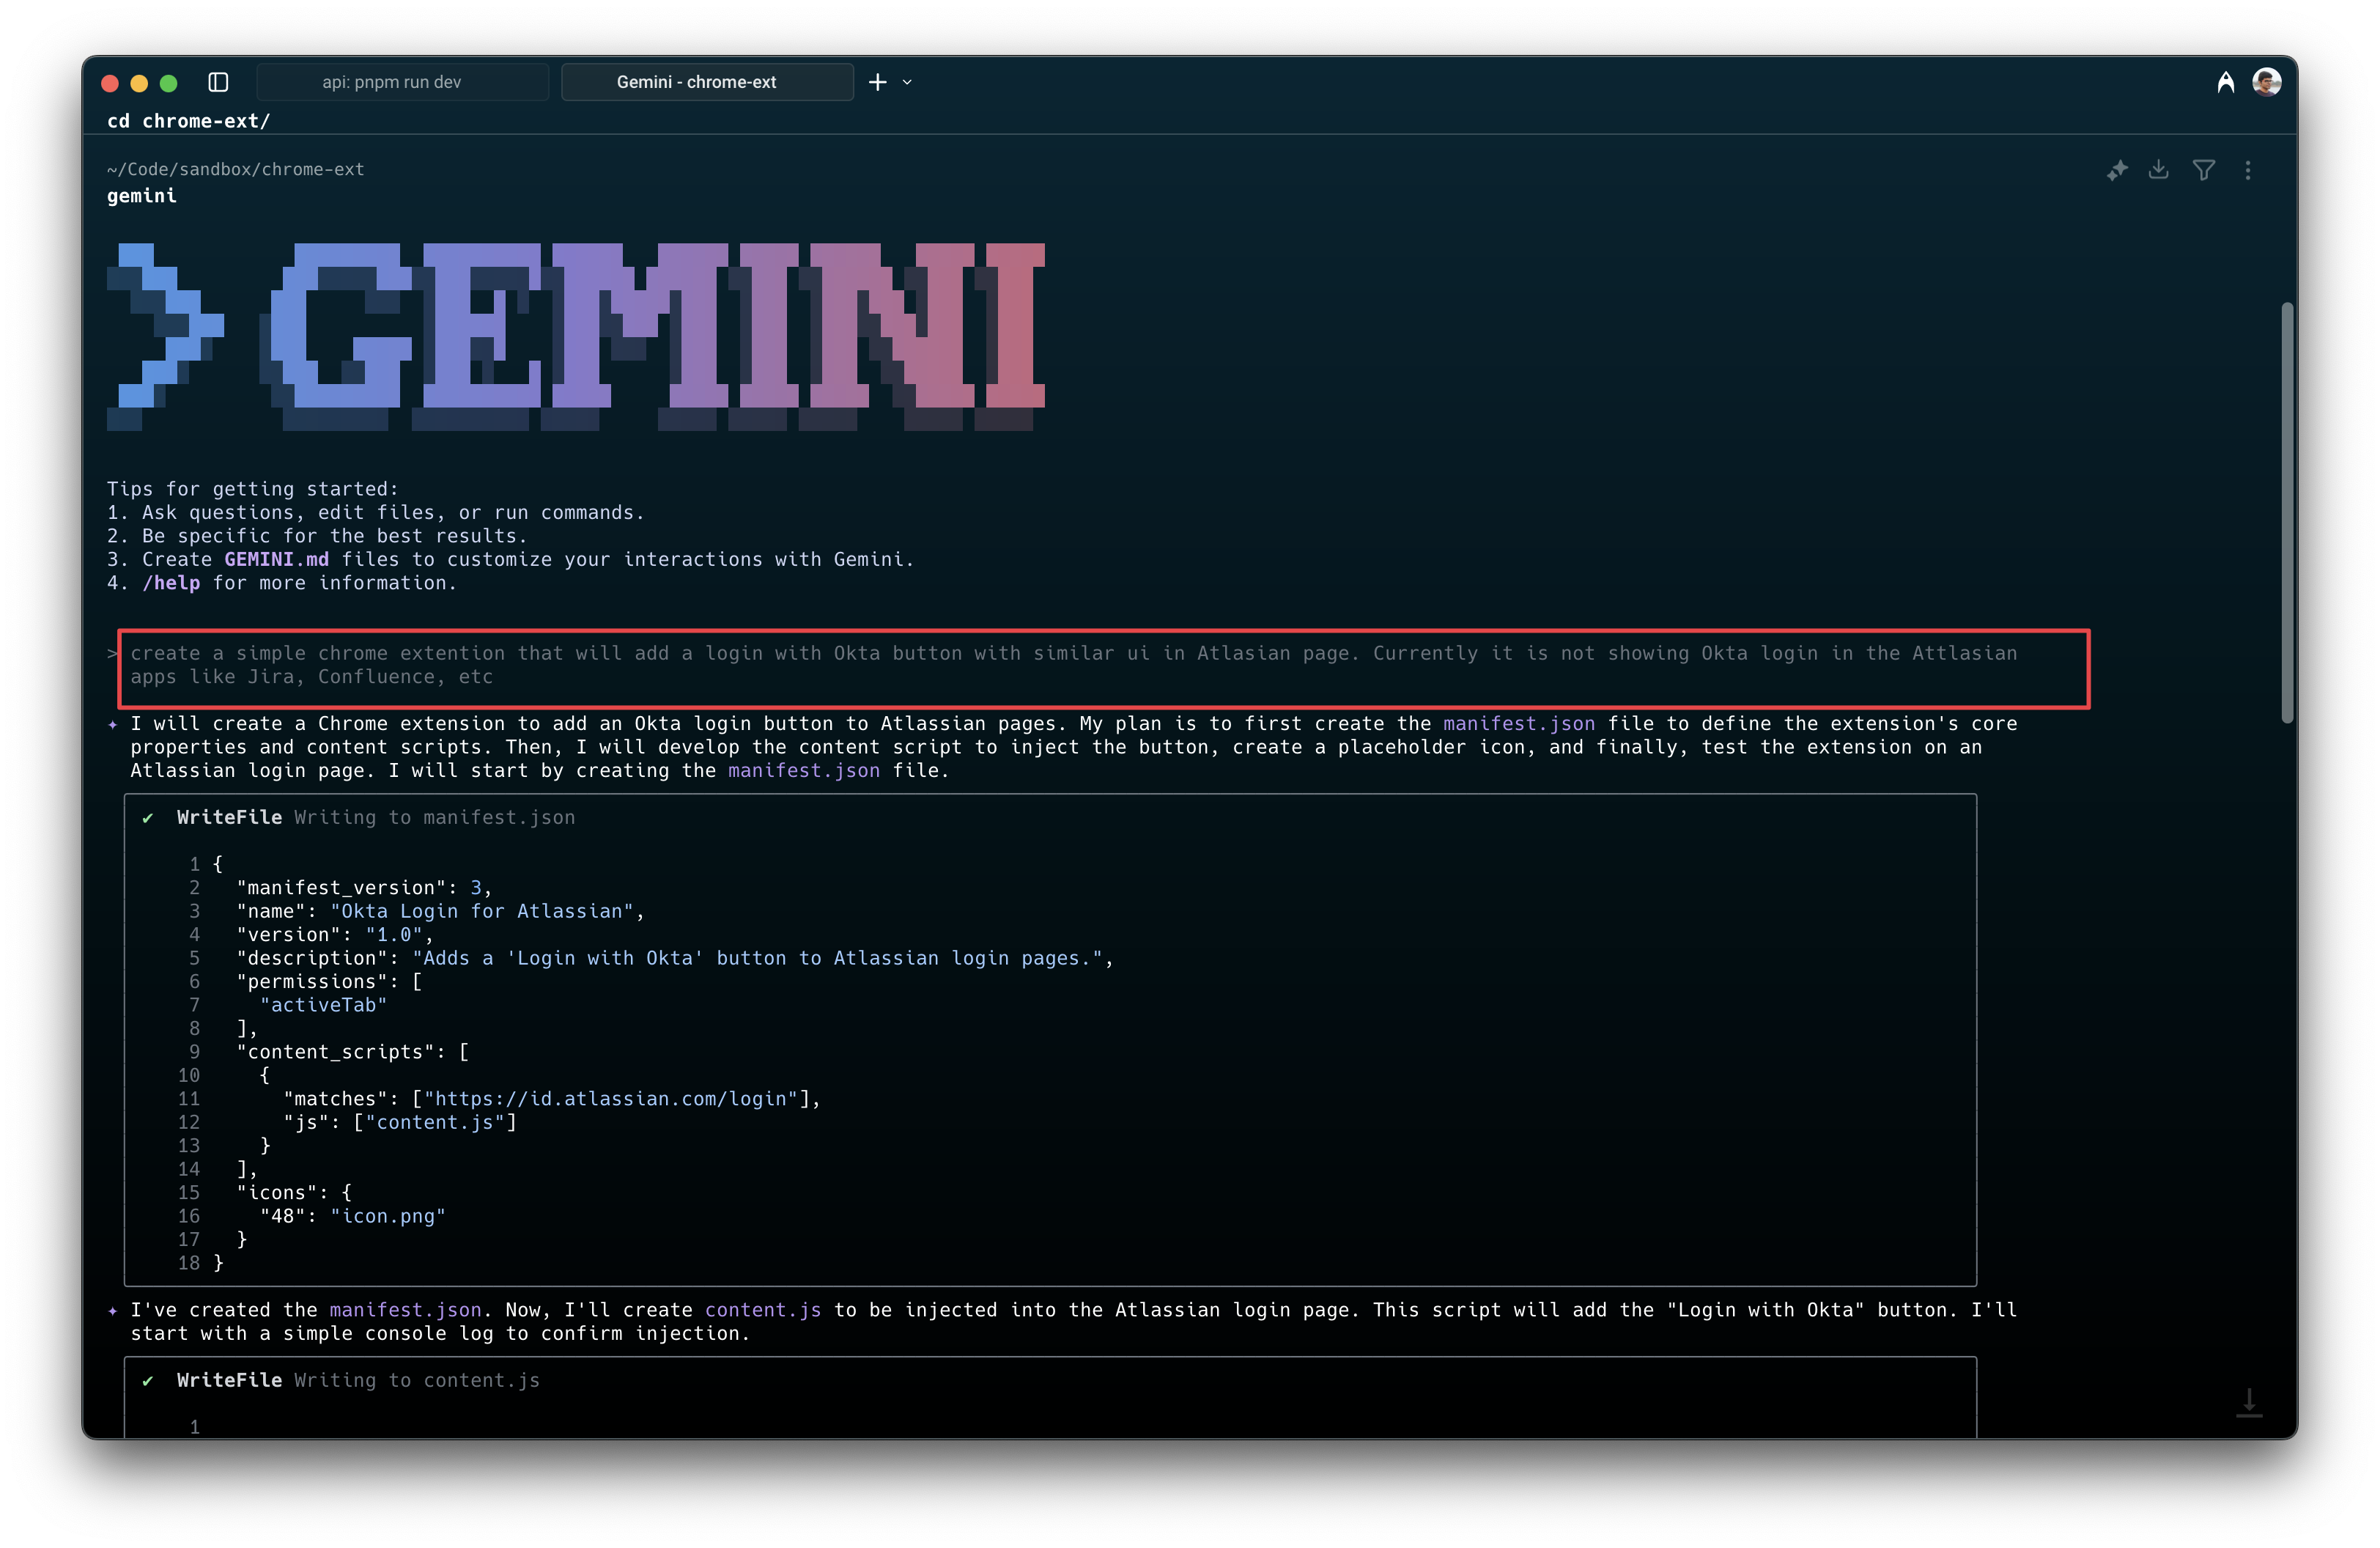Viewport: 2380px width, 1548px height.
Task: Click the green checkmark beside manifest.json WriteFile
Action: (148, 817)
